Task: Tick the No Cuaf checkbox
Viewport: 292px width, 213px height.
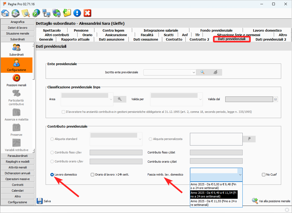Action: (x=264, y=175)
